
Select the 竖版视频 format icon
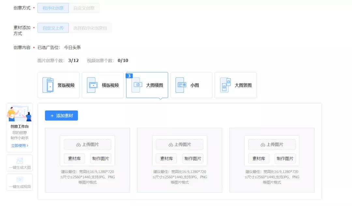(48, 85)
